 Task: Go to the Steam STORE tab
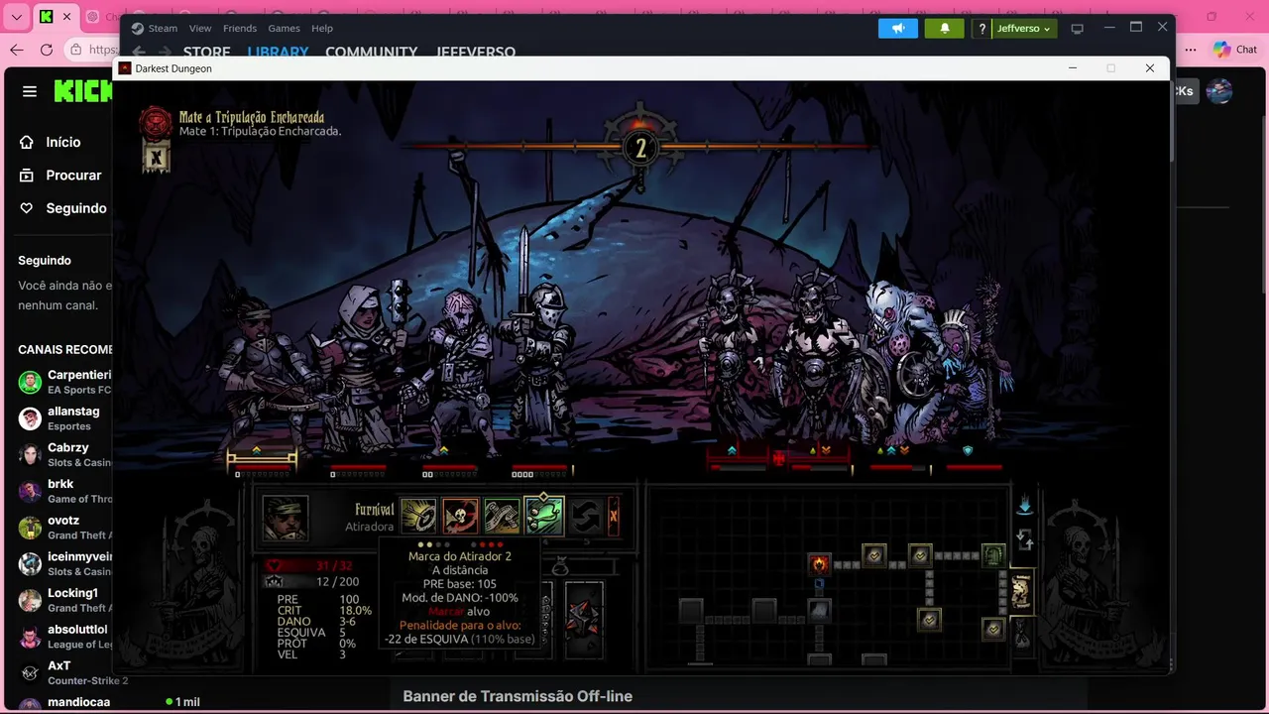(206, 52)
